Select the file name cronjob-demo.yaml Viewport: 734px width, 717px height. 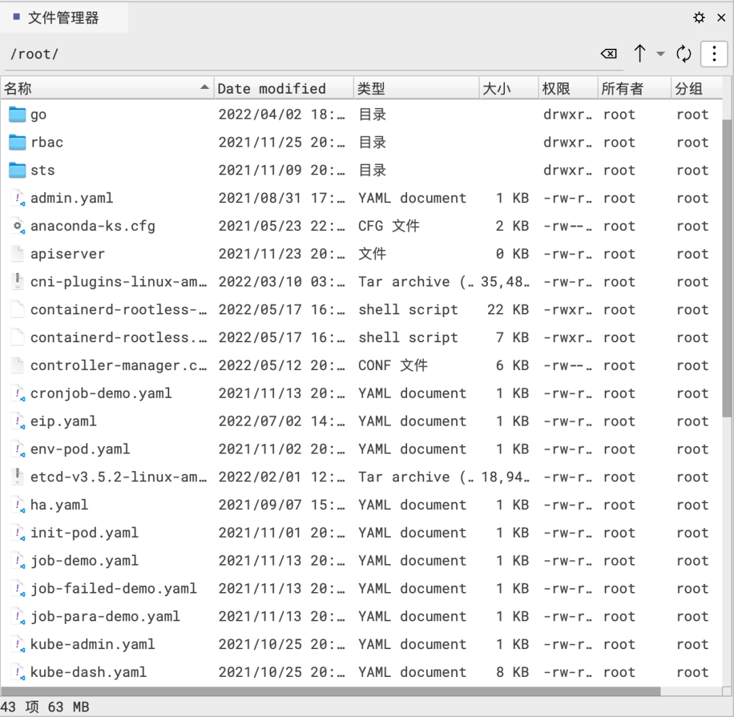101,393
